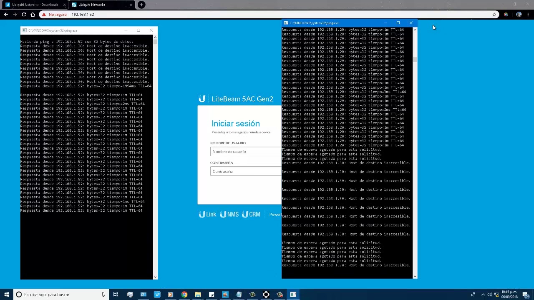Screen dimensions: 534x300
Task: Reload the 192.168.1.52 page
Action: coord(24,14)
